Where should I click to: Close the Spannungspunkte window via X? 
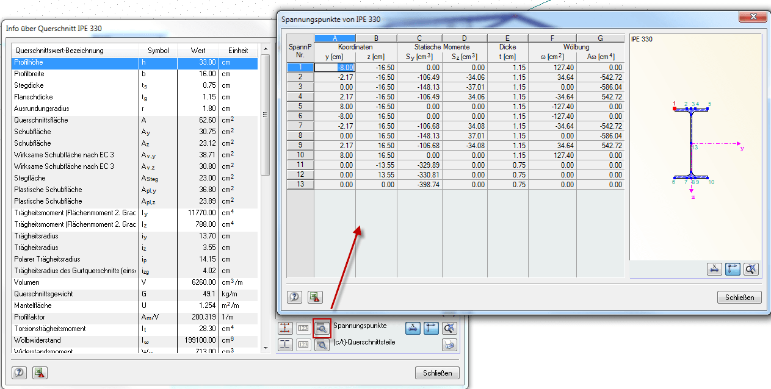(x=752, y=16)
